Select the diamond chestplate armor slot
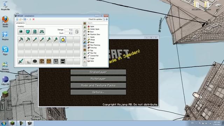The width and height of the screenshot is (224, 126). point(28,31)
